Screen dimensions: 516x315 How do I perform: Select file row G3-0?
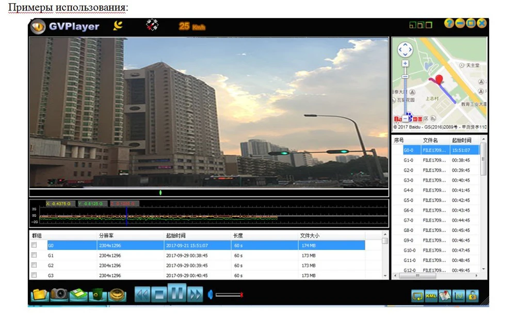pos(436,180)
